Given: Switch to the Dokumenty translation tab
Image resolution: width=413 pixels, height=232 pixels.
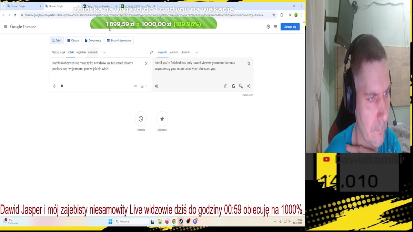Looking at the screenshot, I should [x=93, y=40].
